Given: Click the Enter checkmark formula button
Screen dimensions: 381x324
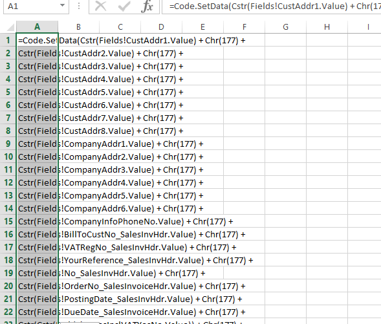Looking at the screenshot, I should [x=124, y=6].
